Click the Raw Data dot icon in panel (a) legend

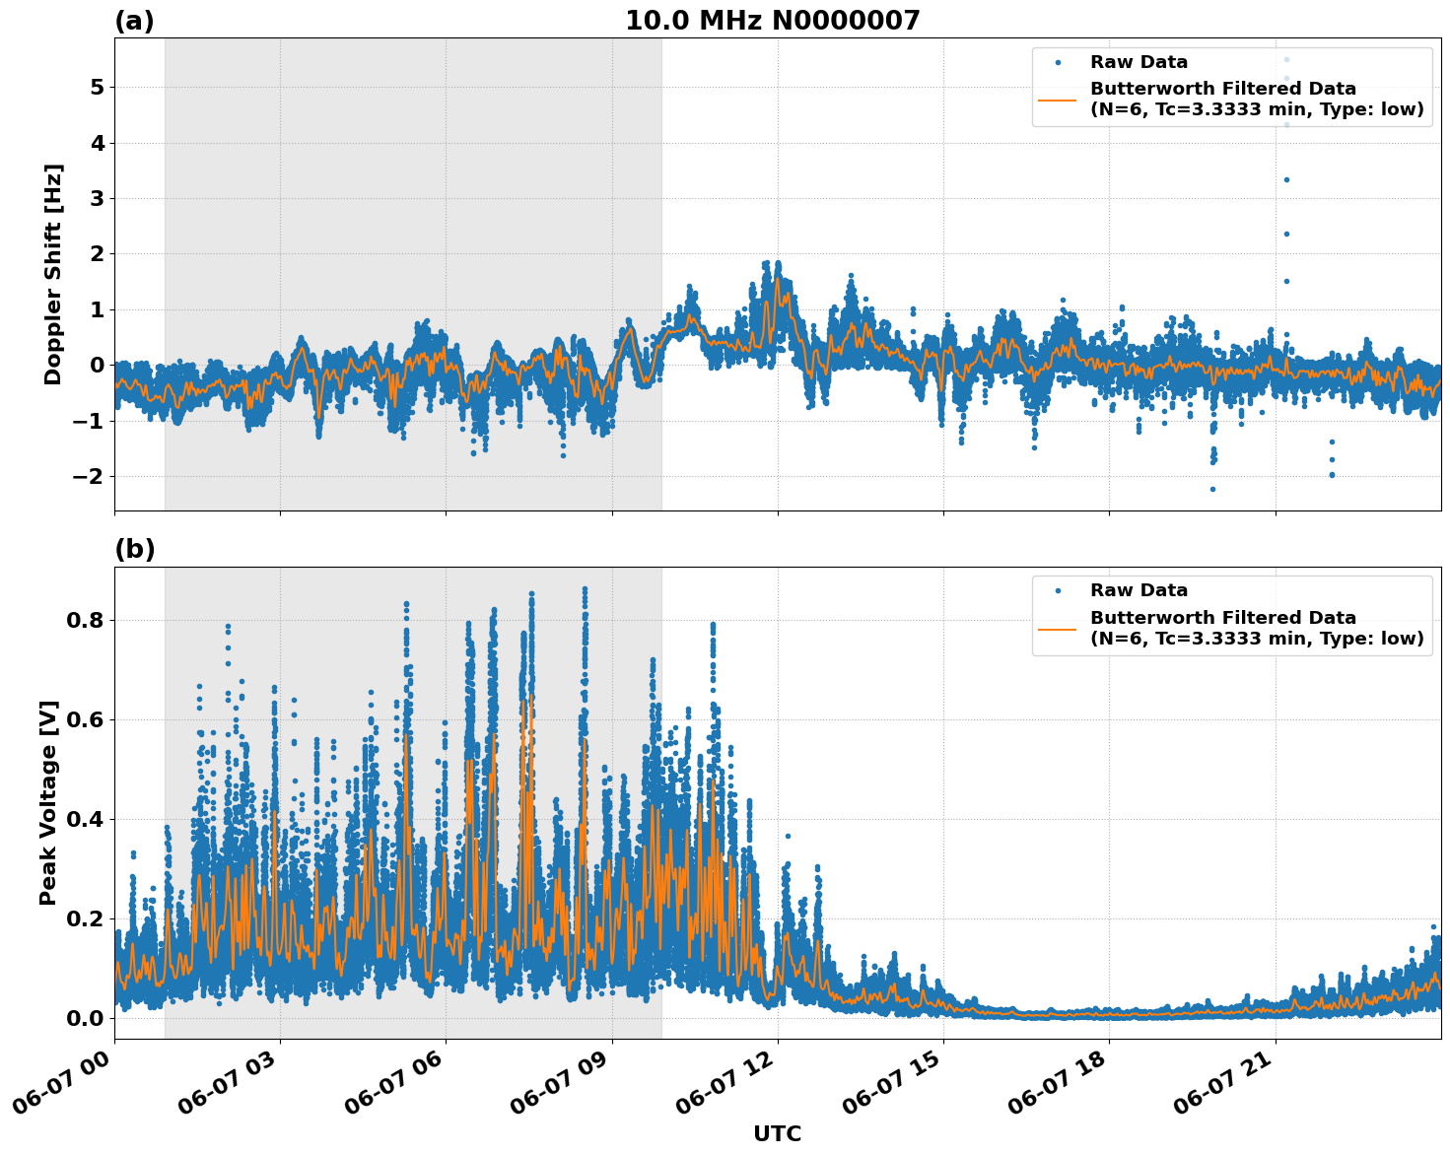click(x=1060, y=60)
